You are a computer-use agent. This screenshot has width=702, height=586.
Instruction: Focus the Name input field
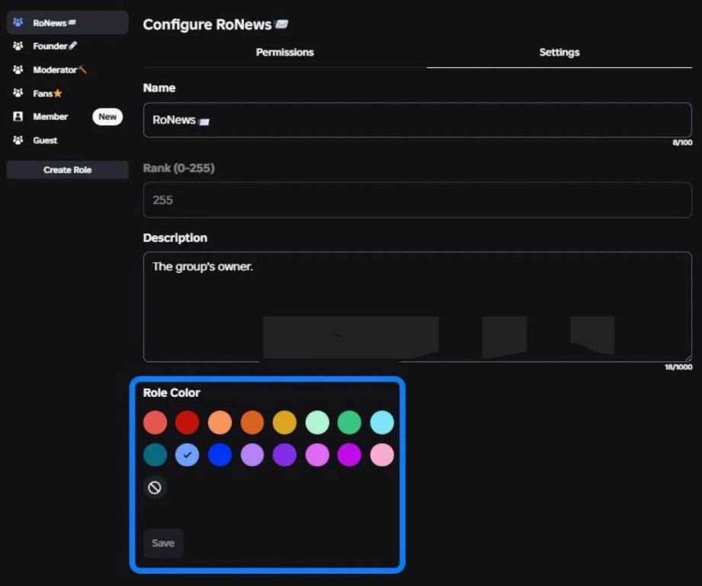417,120
